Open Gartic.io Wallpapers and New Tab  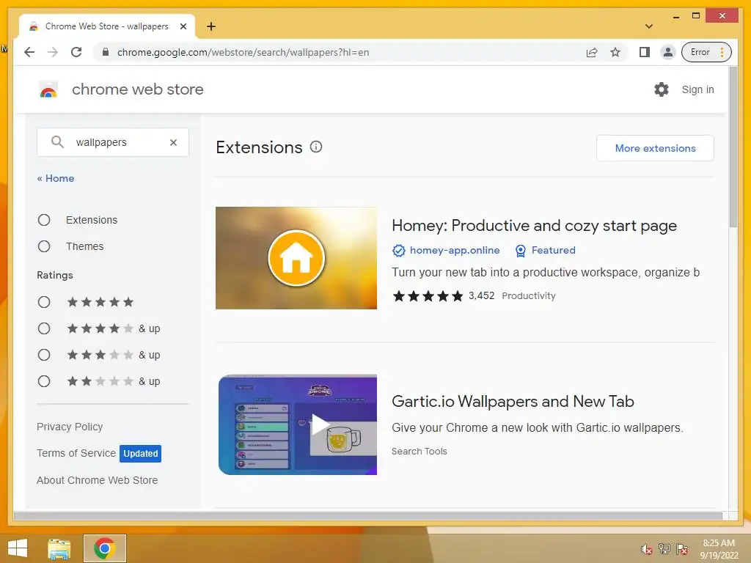tap(513, 401)
